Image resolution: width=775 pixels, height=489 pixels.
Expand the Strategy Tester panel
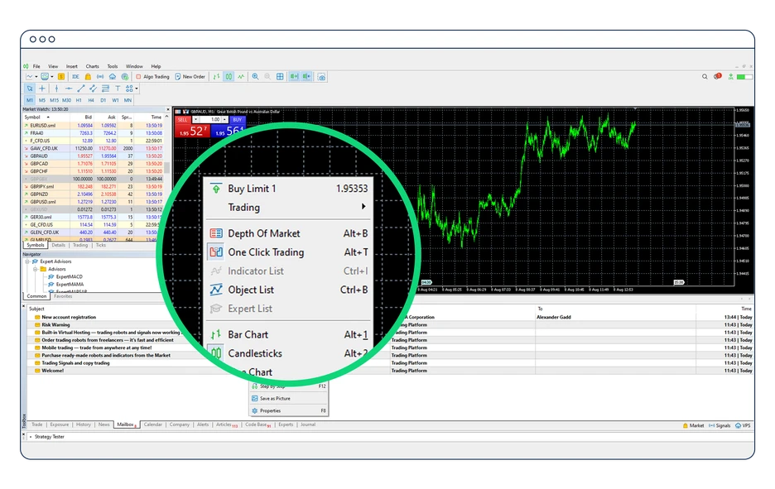point(31,437)
